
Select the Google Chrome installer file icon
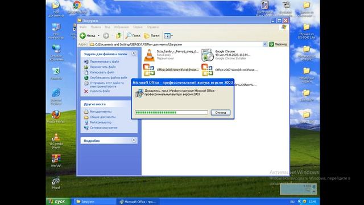tap(207, 55)
